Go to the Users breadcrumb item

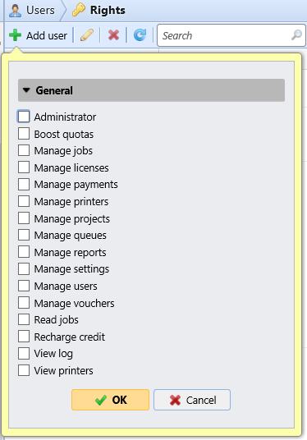tap(40, 11)
